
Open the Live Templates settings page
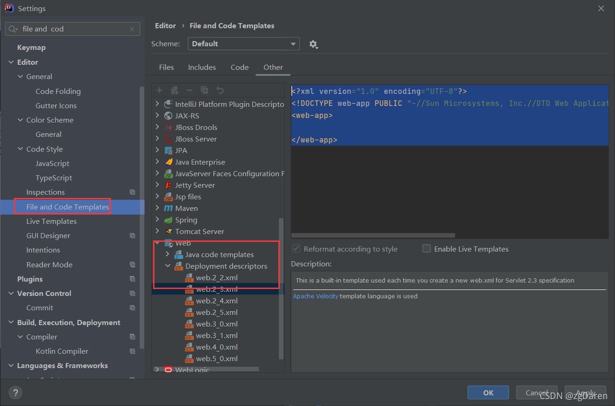pyautogui.click(x=51, y=221)
